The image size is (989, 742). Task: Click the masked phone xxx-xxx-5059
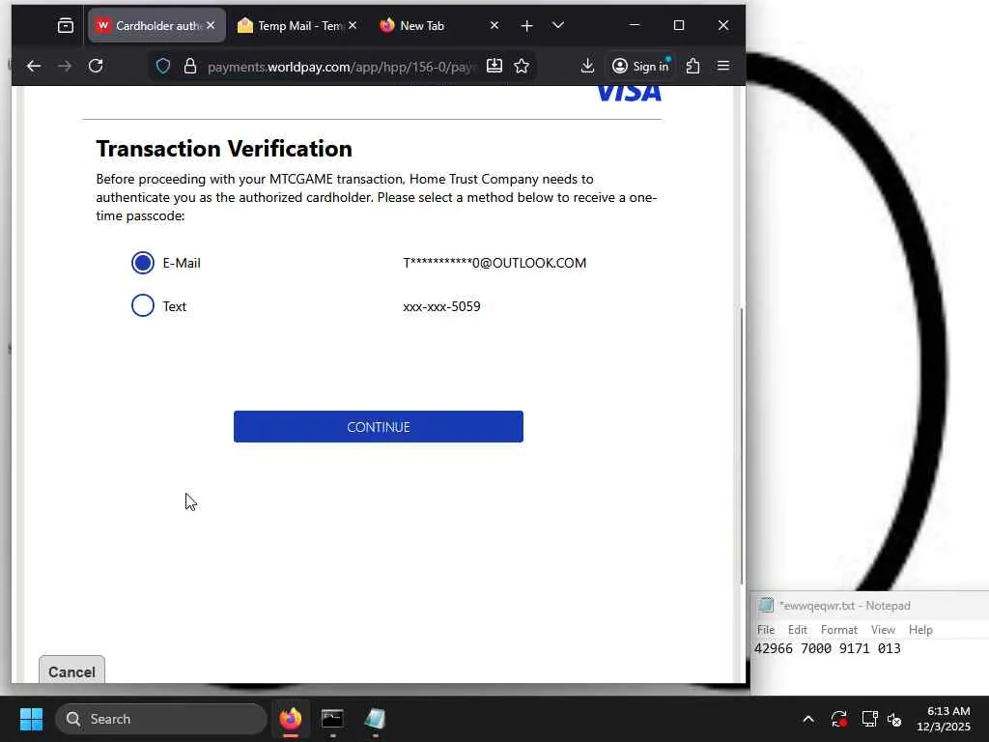click(x=441, y=306)
